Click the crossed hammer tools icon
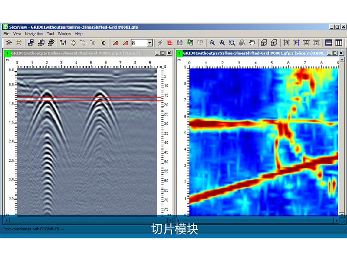 9,42
